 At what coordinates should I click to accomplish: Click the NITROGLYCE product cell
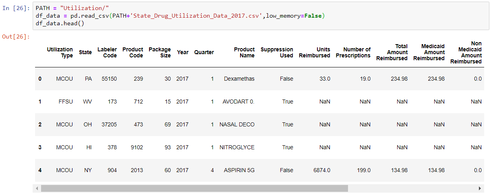[x=237, y=147]
